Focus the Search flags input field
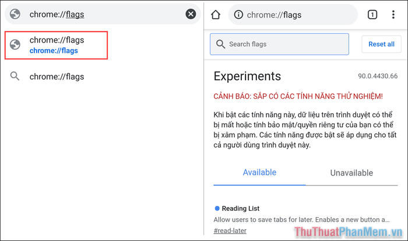Image resolution: width=408 pixels, height=241 pixels. click(279, 44)
